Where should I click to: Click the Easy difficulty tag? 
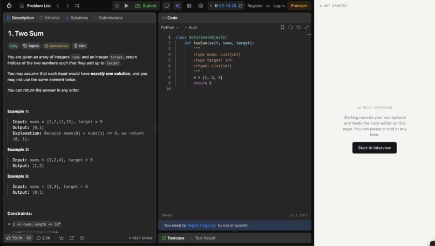[x=13, y=46]
